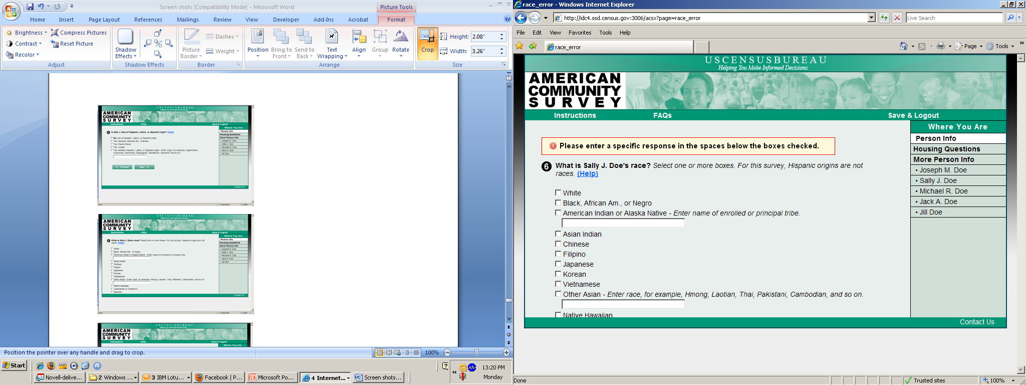Open Text Wrapping options
Screen dimensions: 1026x385
[x=331, y=43]
